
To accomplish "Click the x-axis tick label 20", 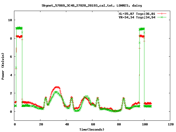I will pos(41,124).
